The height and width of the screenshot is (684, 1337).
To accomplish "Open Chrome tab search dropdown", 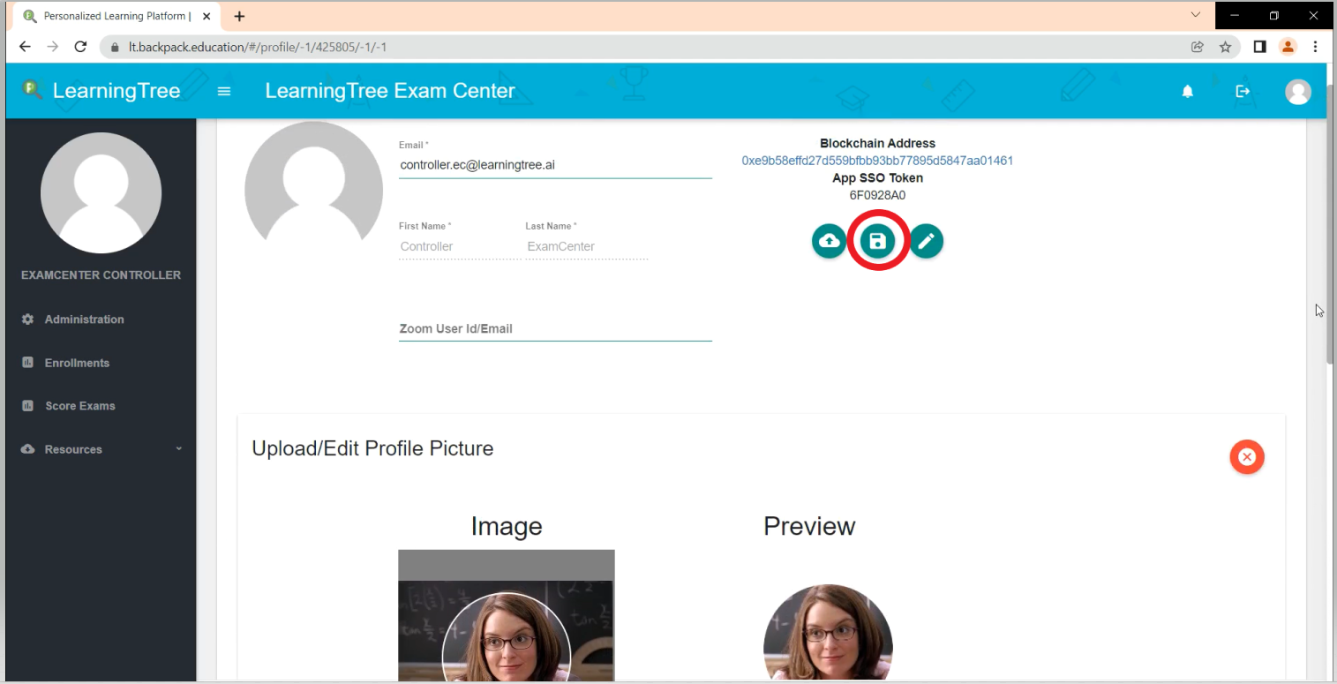I will coord(1196,15).
